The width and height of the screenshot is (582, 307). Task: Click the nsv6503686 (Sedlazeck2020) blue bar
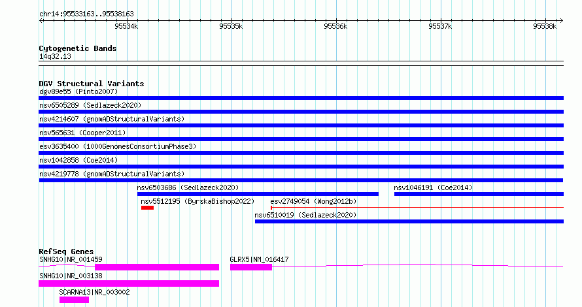pos(258,194)
